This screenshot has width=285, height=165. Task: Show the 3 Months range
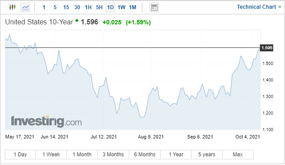[113, 155]
